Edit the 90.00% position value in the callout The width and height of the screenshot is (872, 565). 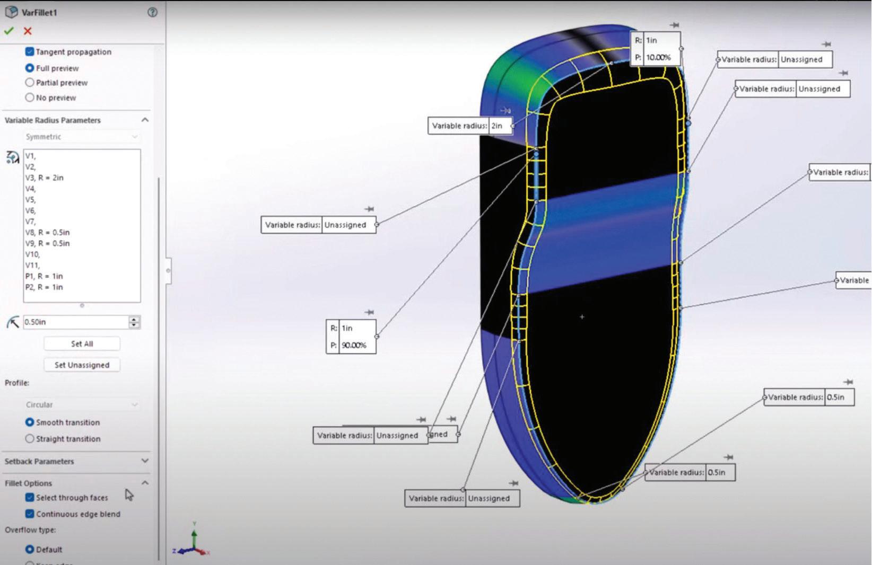click(x=357, y=345)
